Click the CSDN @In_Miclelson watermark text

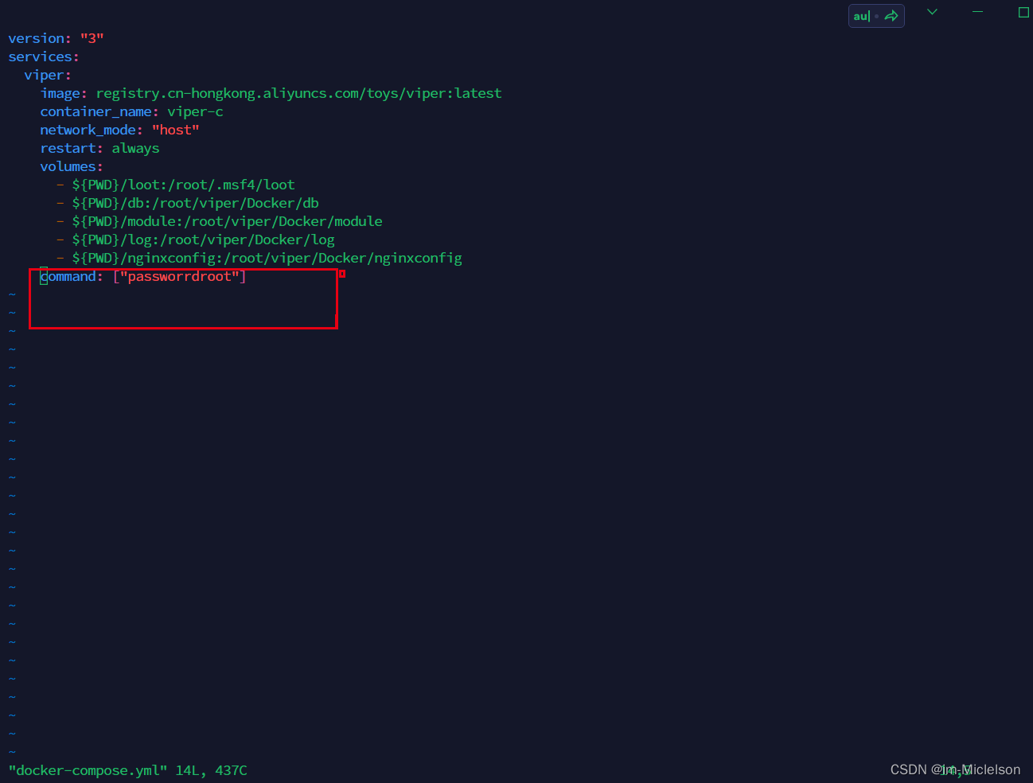955,769
